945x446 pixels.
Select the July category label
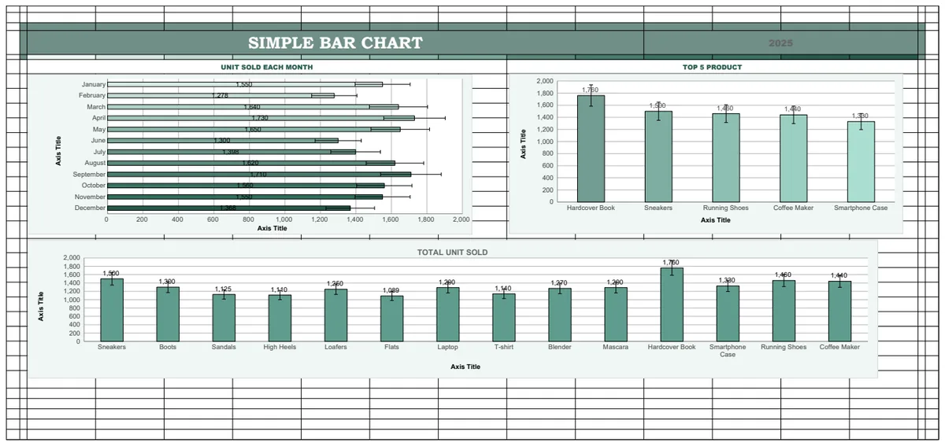99,152
